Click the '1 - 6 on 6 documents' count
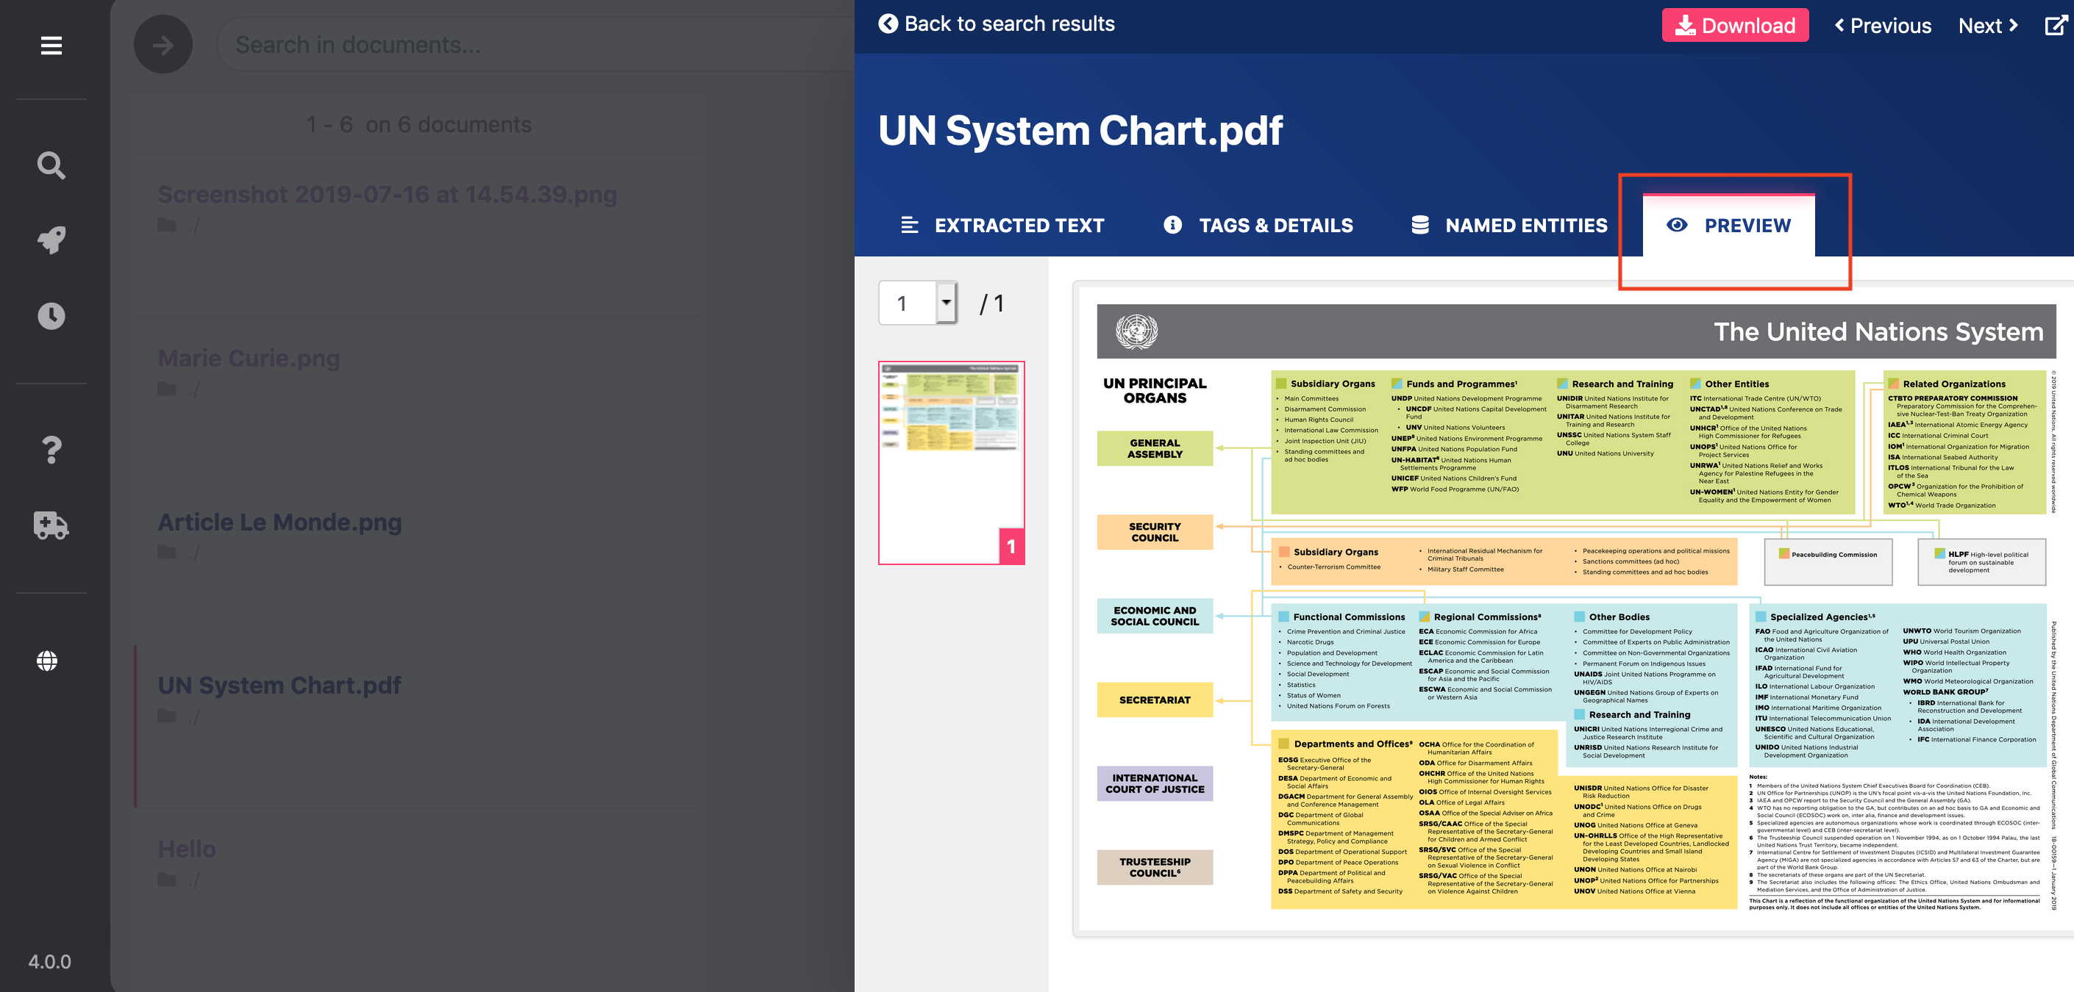2074x992 pixels. 418,125
